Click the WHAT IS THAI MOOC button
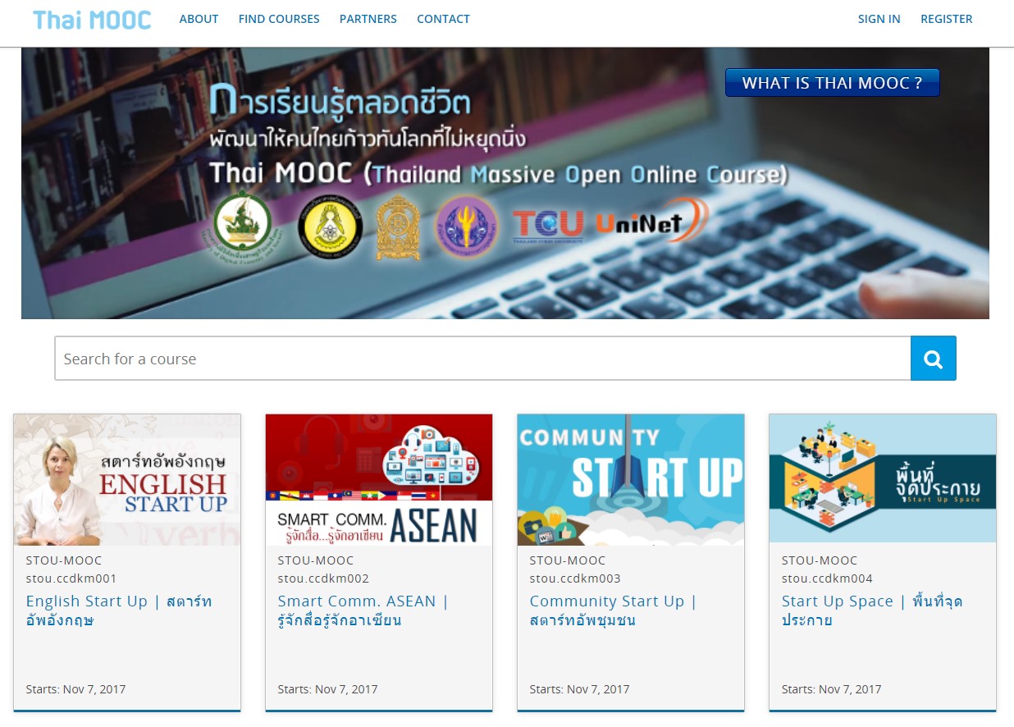The image size is (1014, 727). [x=832, y=83]
